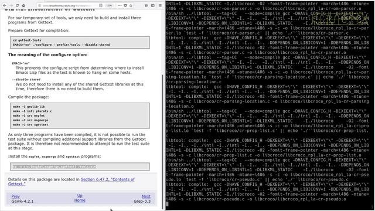Go back with the Firefox back arrow
Image resolution: width=375 pixels, height=211 pixels.
click(x=5, y=5)
